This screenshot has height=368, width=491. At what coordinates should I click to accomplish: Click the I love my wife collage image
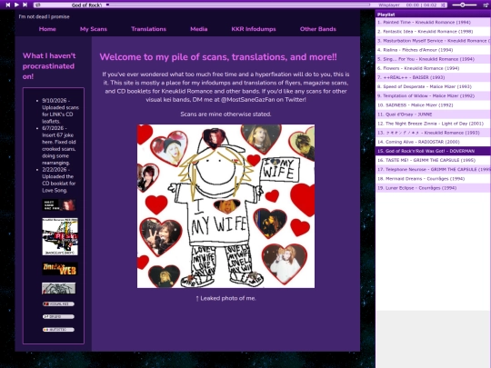tap(225, 206)
